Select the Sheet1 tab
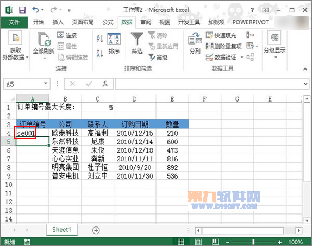This screenshot has width=312, height=246. [x=61, y=230]
